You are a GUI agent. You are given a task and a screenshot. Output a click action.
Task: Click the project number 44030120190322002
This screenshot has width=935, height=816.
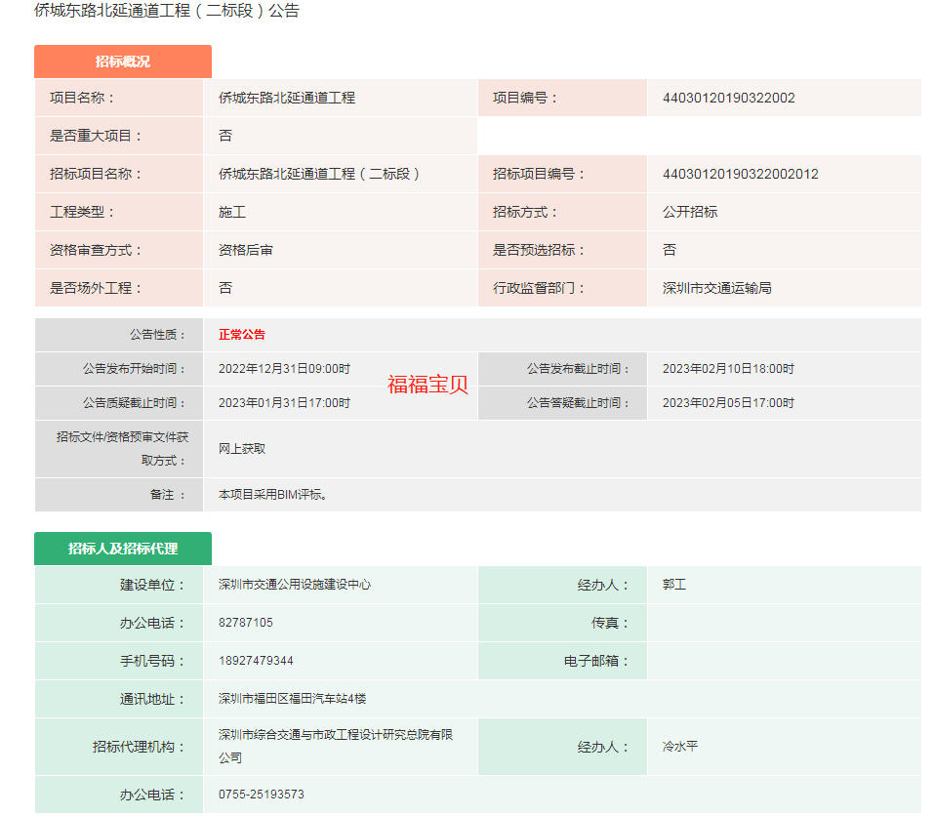coord(728,98)
